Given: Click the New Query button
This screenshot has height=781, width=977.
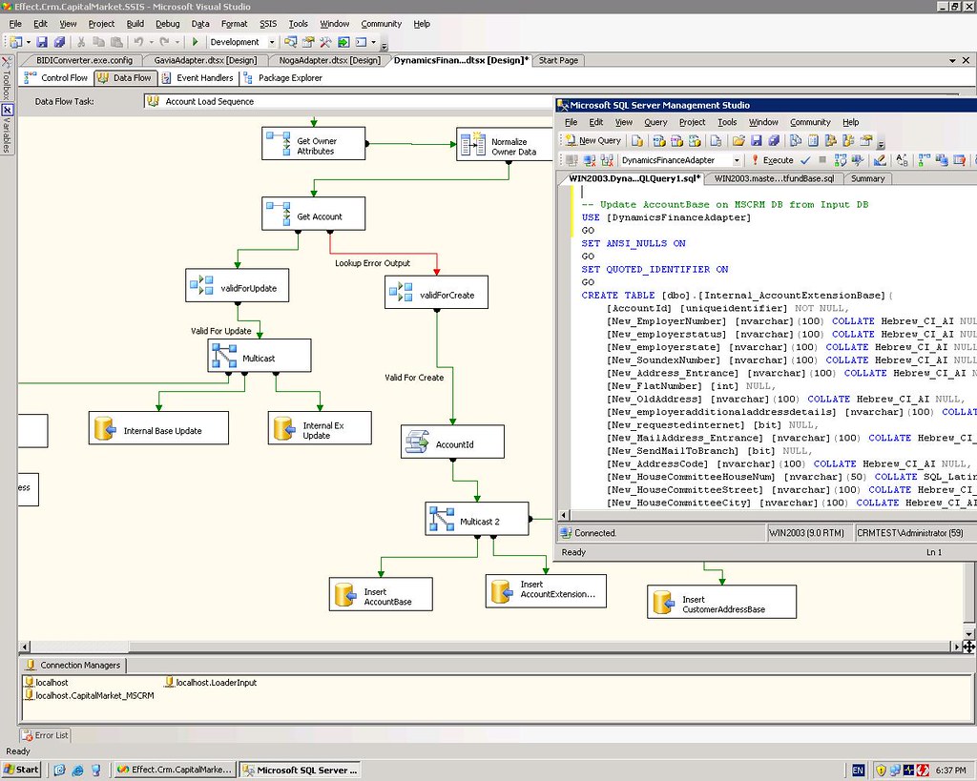Looking at the screenshot, I should coord(592,140).
